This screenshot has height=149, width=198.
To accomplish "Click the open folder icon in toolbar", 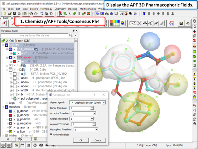I will point(10,14).
